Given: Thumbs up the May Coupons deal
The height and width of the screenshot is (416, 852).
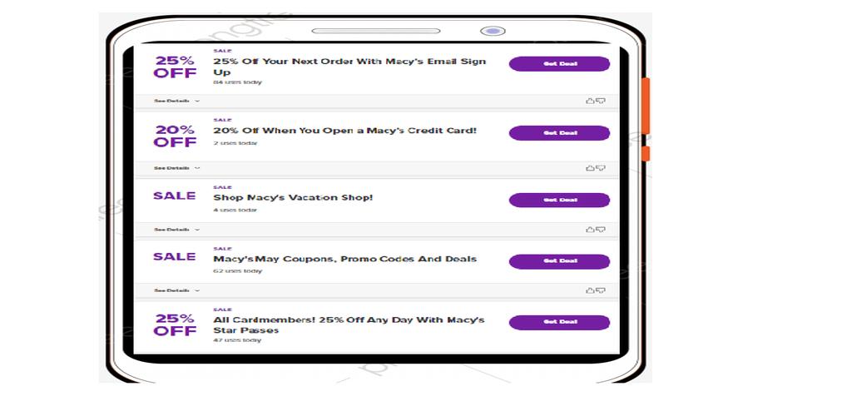Looking at the screenshot, I should click(x=590, y=290).
